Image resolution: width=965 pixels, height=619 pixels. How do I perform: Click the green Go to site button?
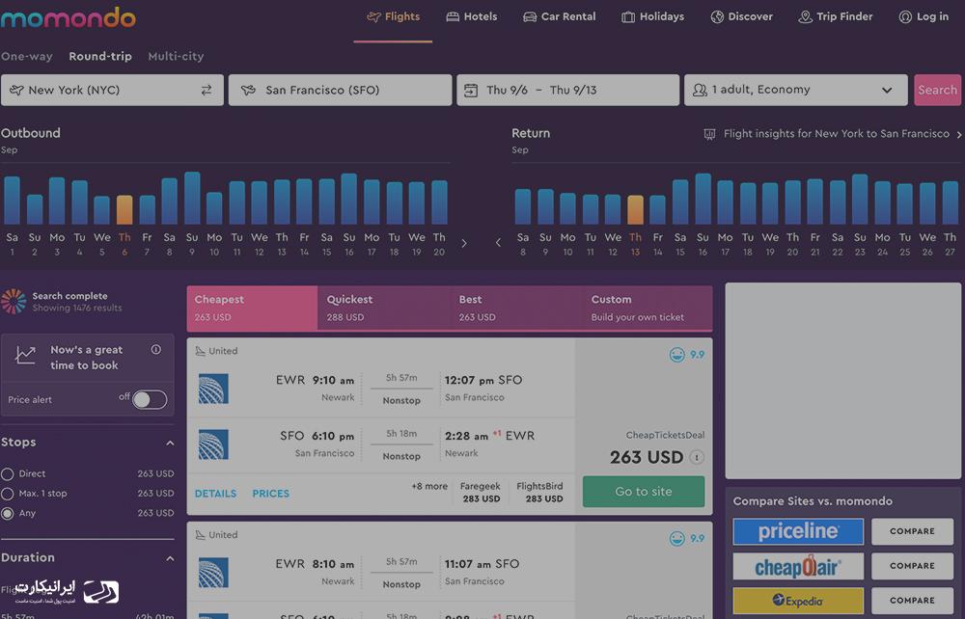click(x=644, y=492)
